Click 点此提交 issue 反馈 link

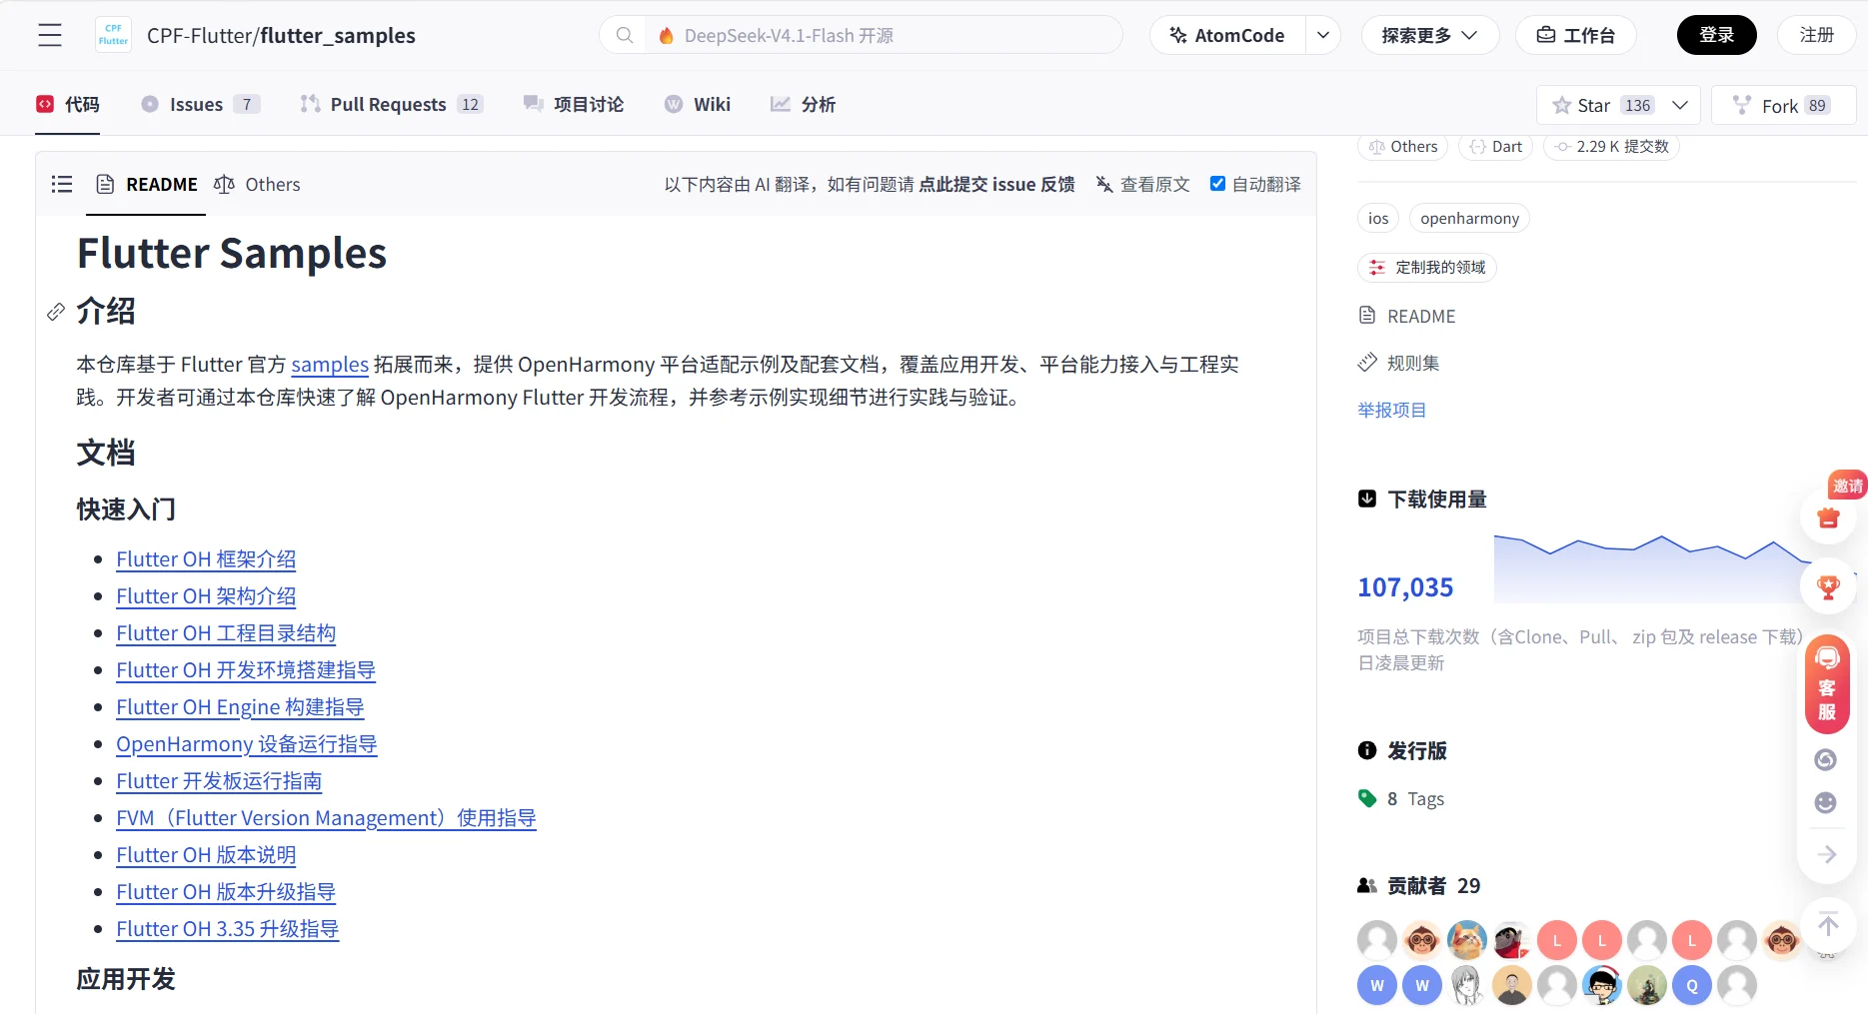996,184
